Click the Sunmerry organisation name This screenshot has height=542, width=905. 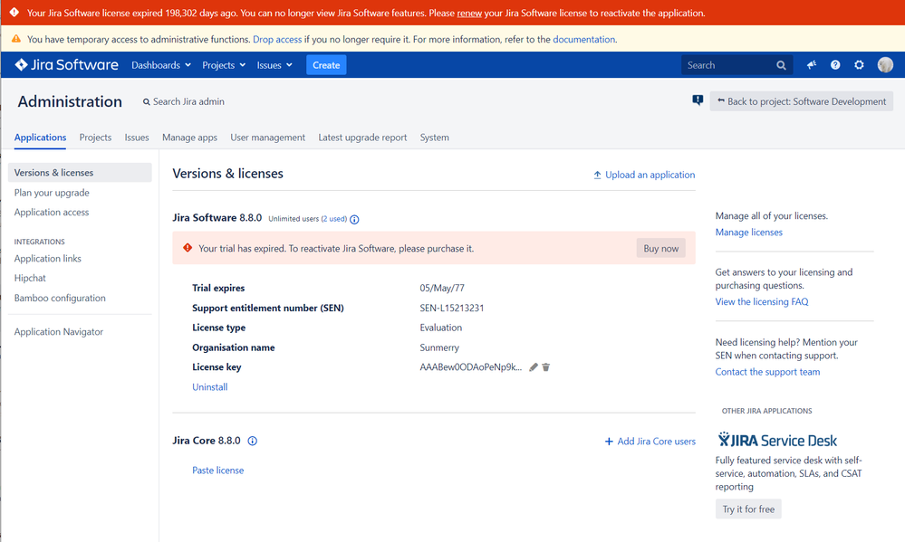439,347
